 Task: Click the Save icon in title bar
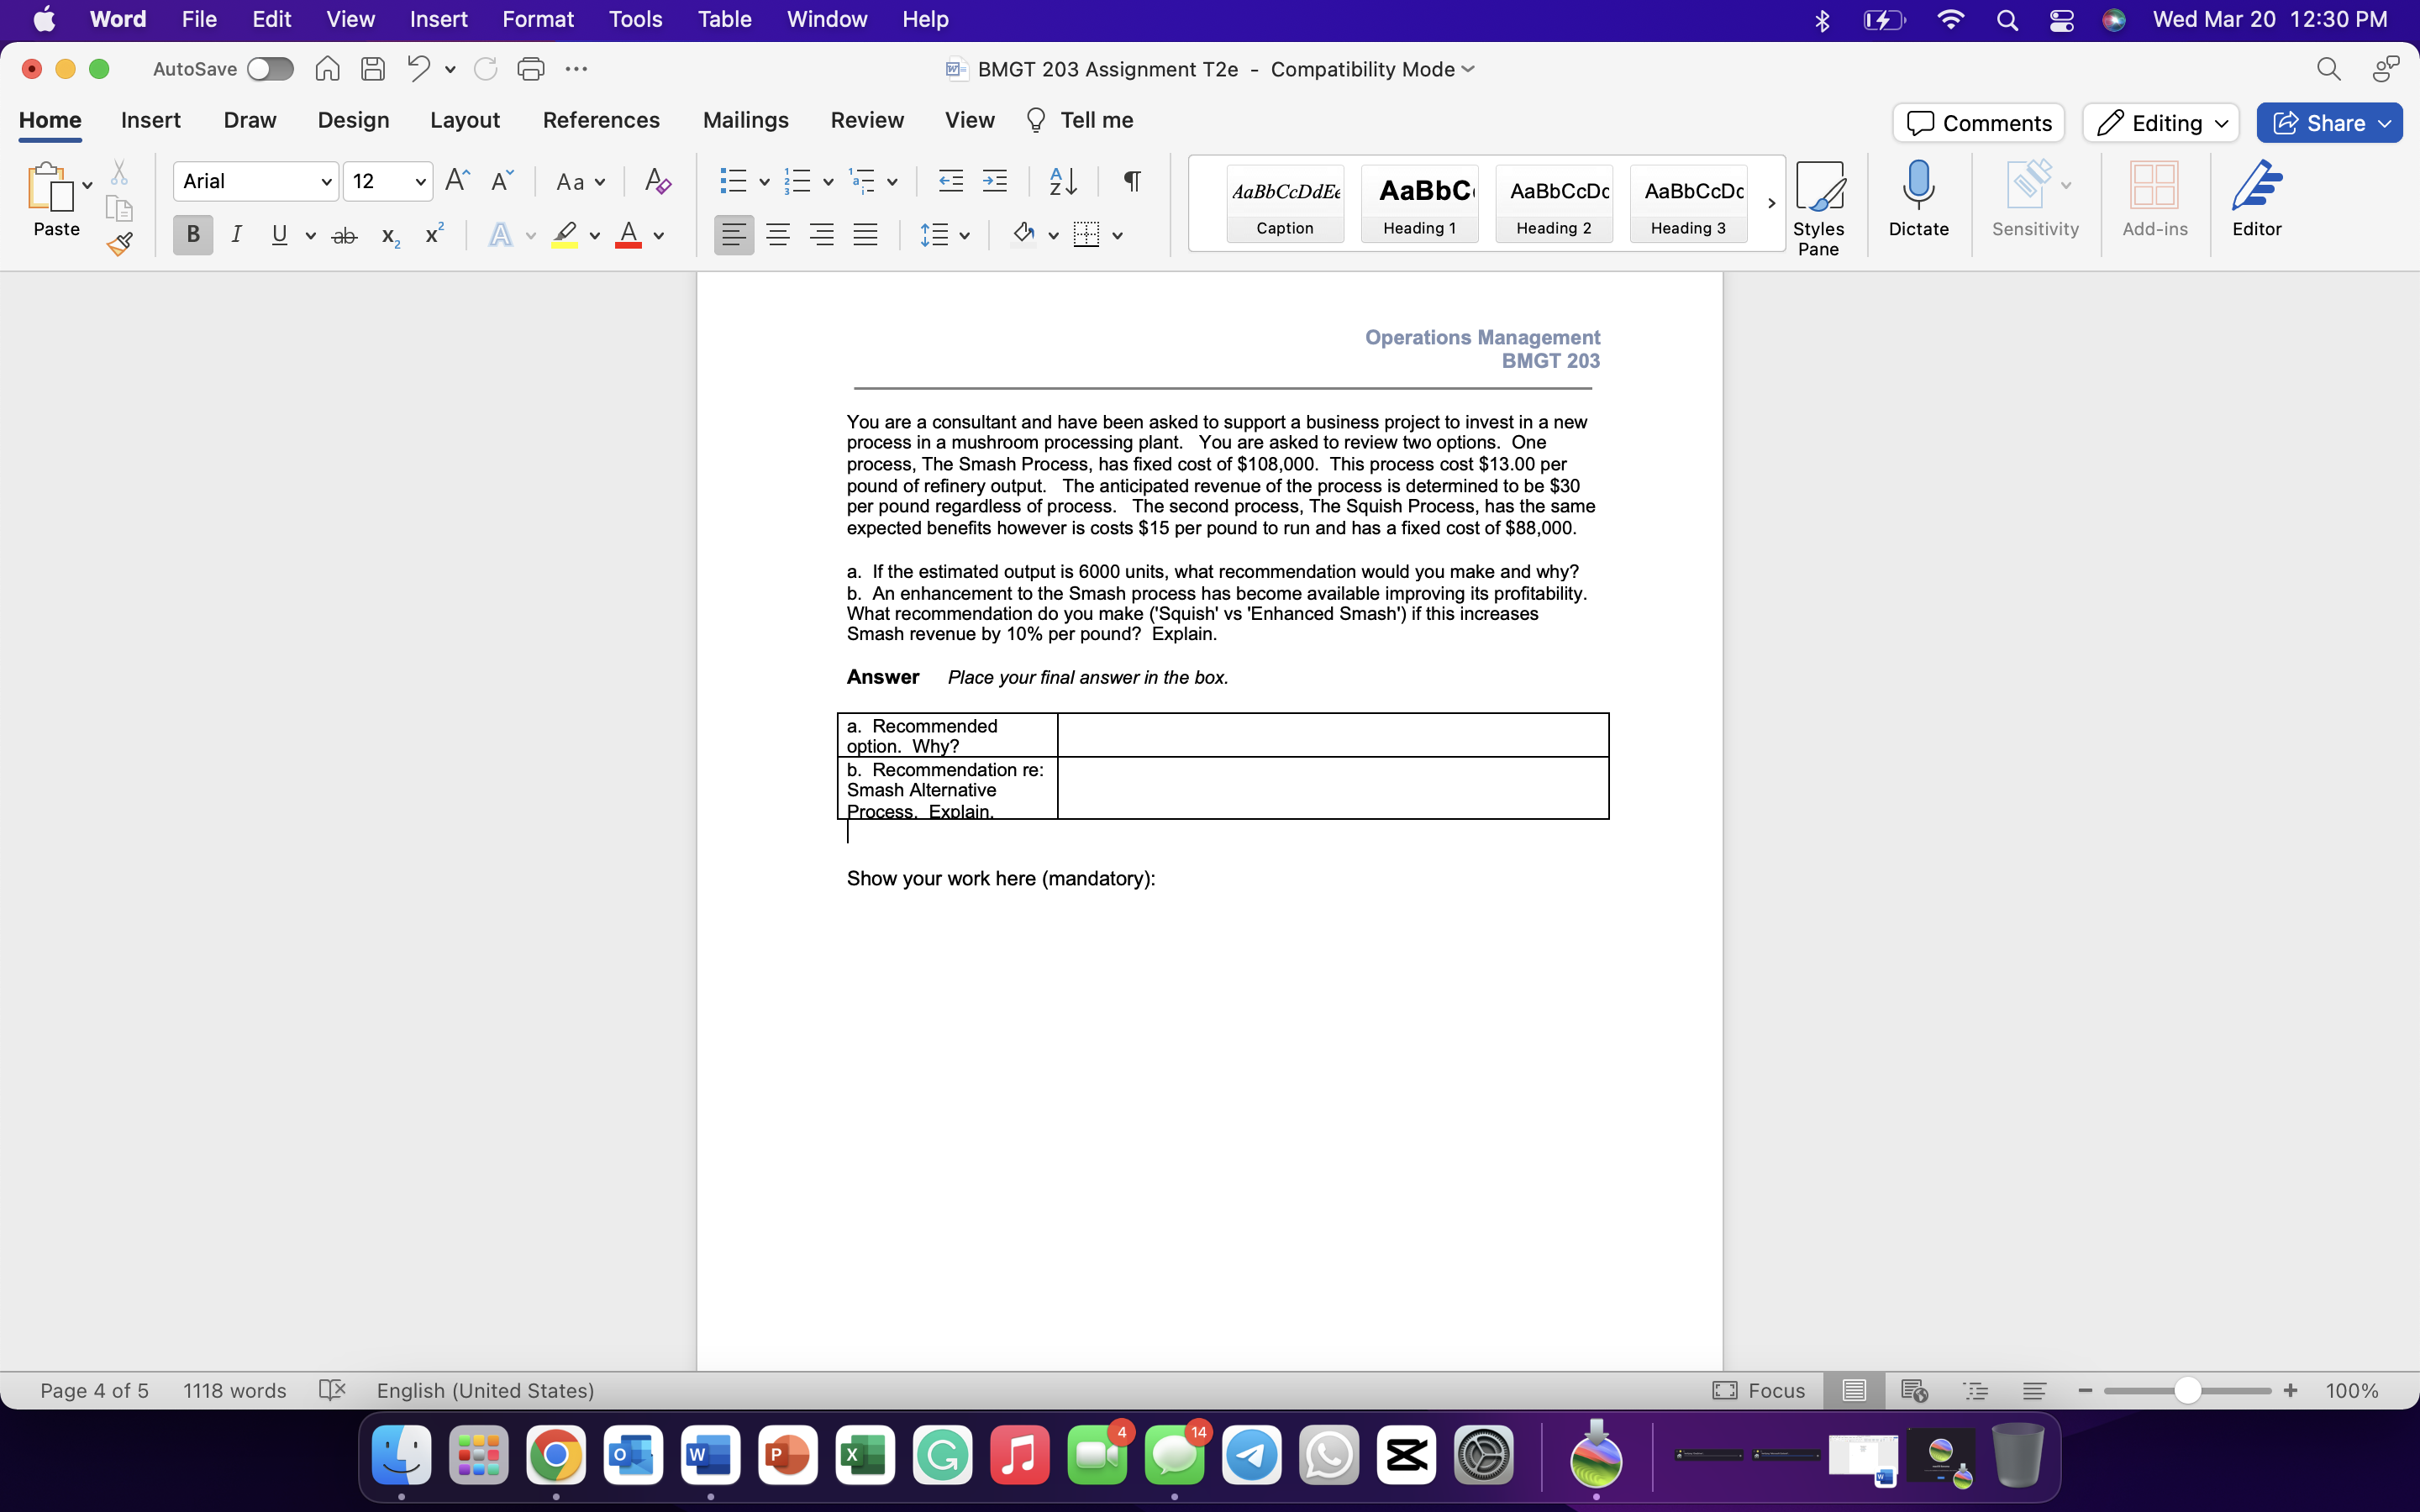[373, 69]
